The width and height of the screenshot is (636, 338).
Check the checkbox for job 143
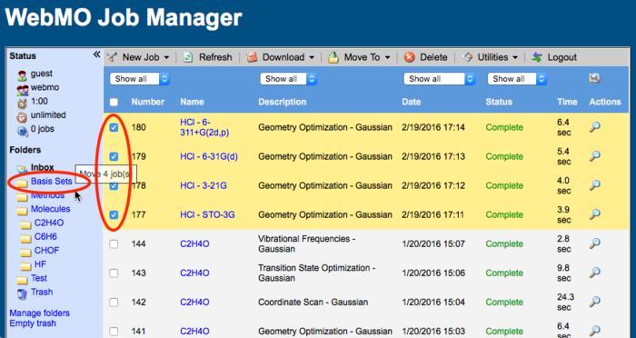pos(114,273)
